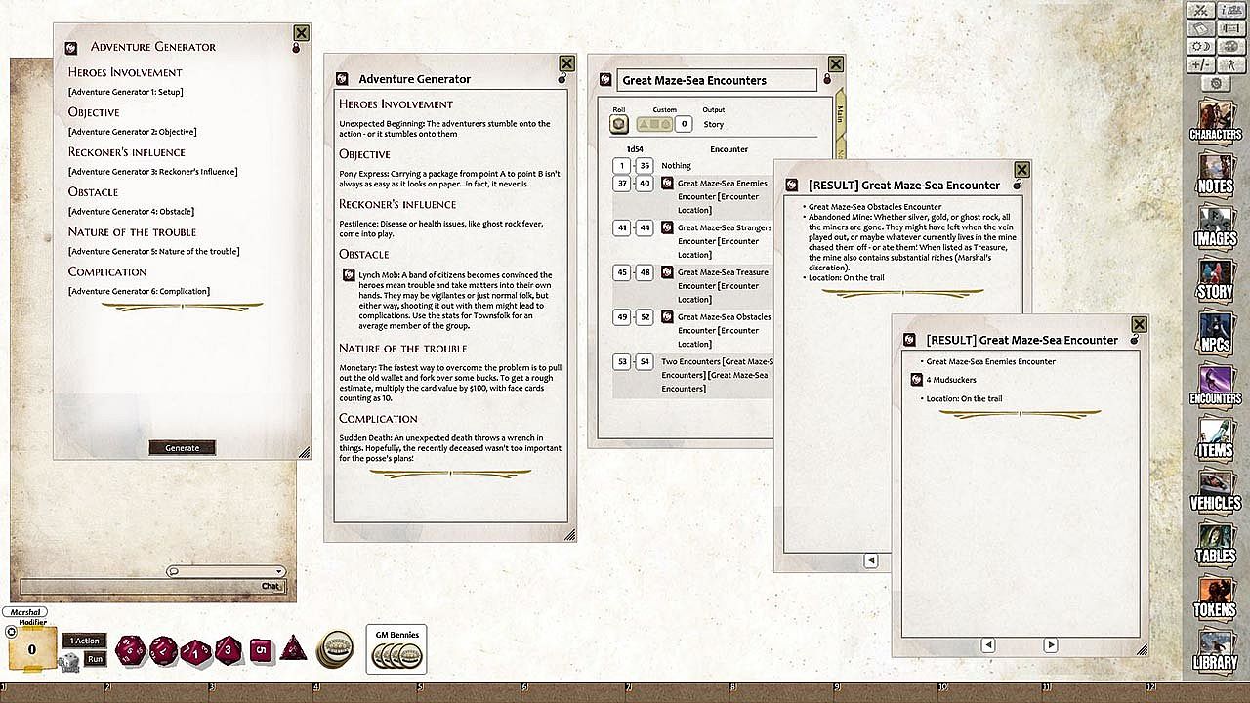This screenshot has height=703, width=1250.
Task: Click the custom modifier field showing 0
Action: click(x=685, y=124)
